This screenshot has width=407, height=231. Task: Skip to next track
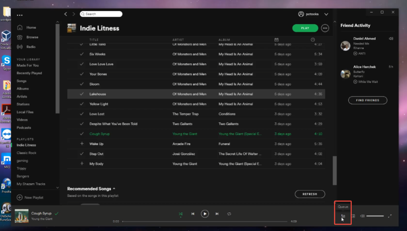click(x=217, y=214)
